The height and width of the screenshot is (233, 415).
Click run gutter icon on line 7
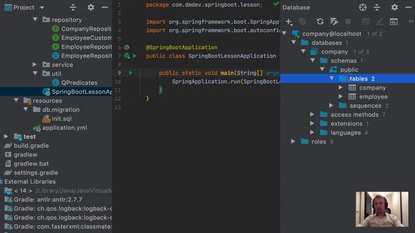click(134, 56)
